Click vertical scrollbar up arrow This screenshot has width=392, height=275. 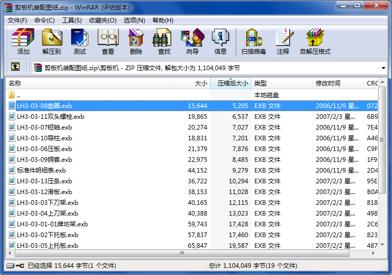pyautogui.click(x=382, y=82)
